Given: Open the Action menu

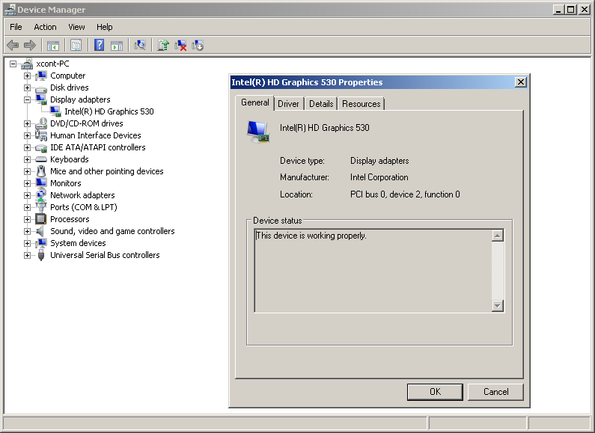Looking at the screenshot, I should 45,27.
